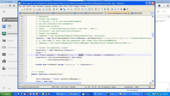Click the Stop macro recording icon
Image resolution: width=170 pixels, height=96 pixels.
99,9
